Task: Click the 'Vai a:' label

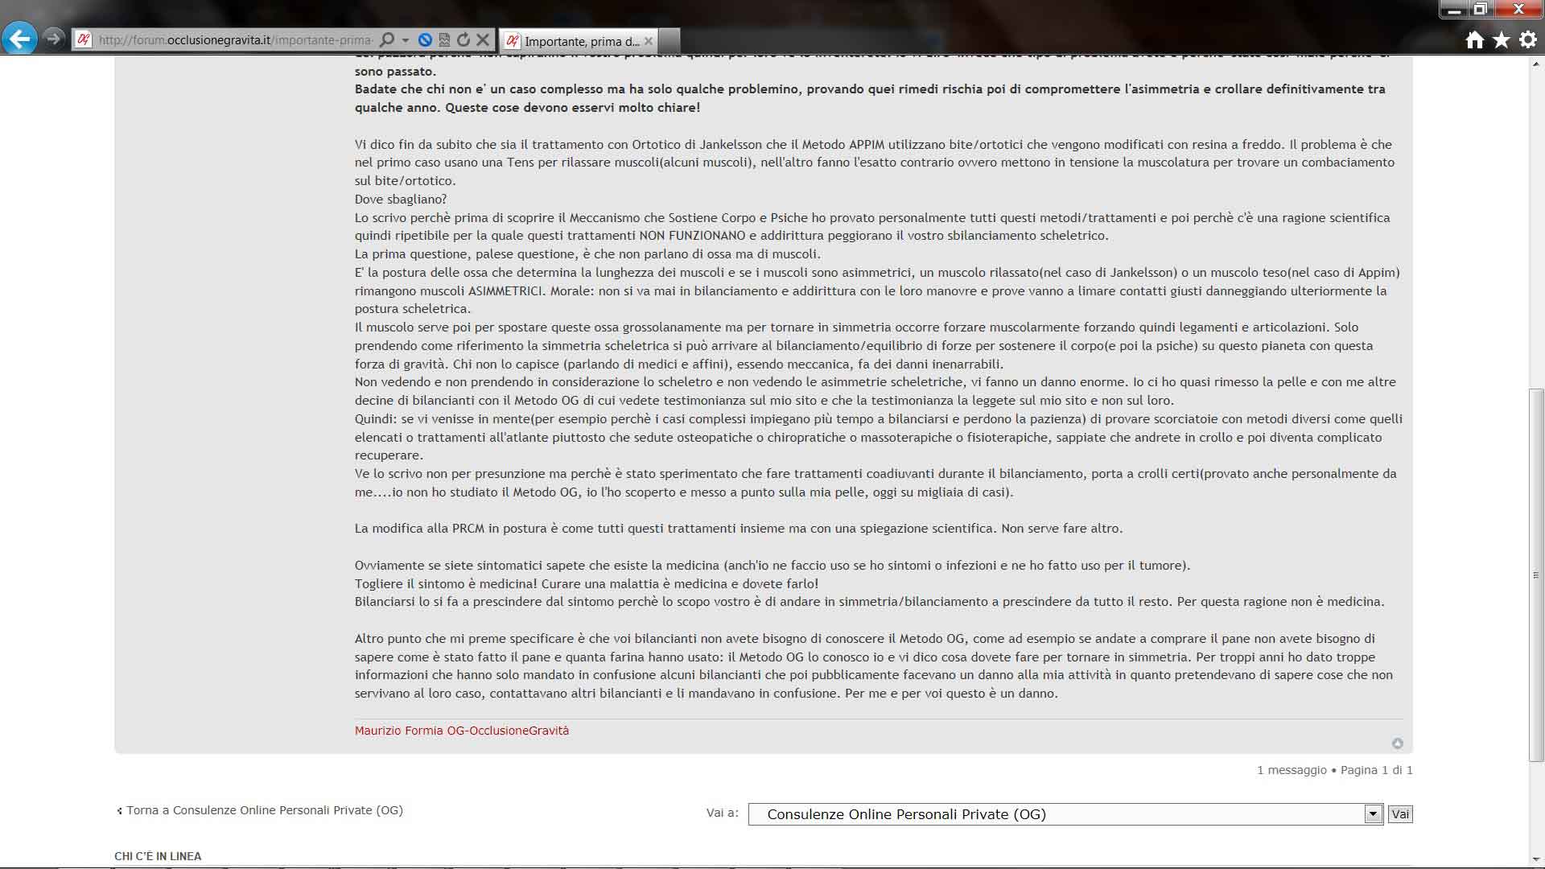Action: [723, 813]
